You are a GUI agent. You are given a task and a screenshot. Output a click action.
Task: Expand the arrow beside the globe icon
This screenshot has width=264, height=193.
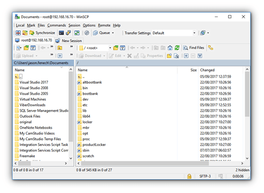(x=208, y=33)
